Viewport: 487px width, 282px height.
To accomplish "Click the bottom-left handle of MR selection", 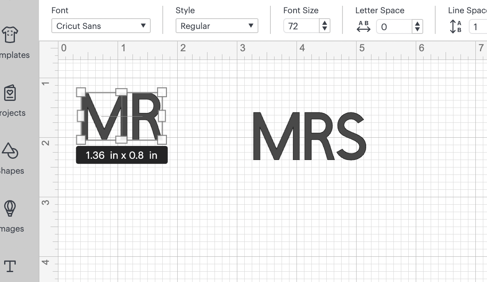I will [81, 140].
